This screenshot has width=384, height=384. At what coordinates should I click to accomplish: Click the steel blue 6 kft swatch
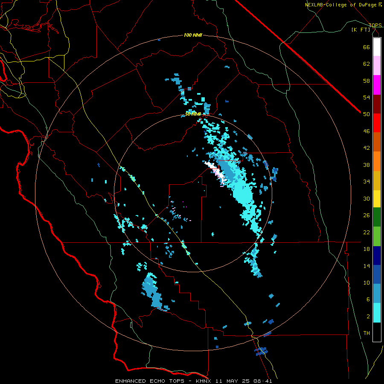377,294
